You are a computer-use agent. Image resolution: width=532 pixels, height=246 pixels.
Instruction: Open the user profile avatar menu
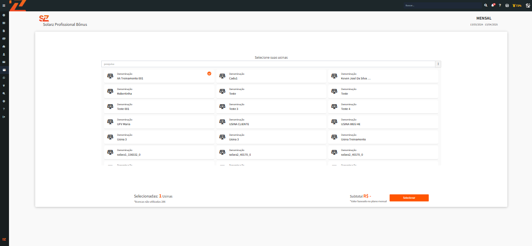click(528, 5)
